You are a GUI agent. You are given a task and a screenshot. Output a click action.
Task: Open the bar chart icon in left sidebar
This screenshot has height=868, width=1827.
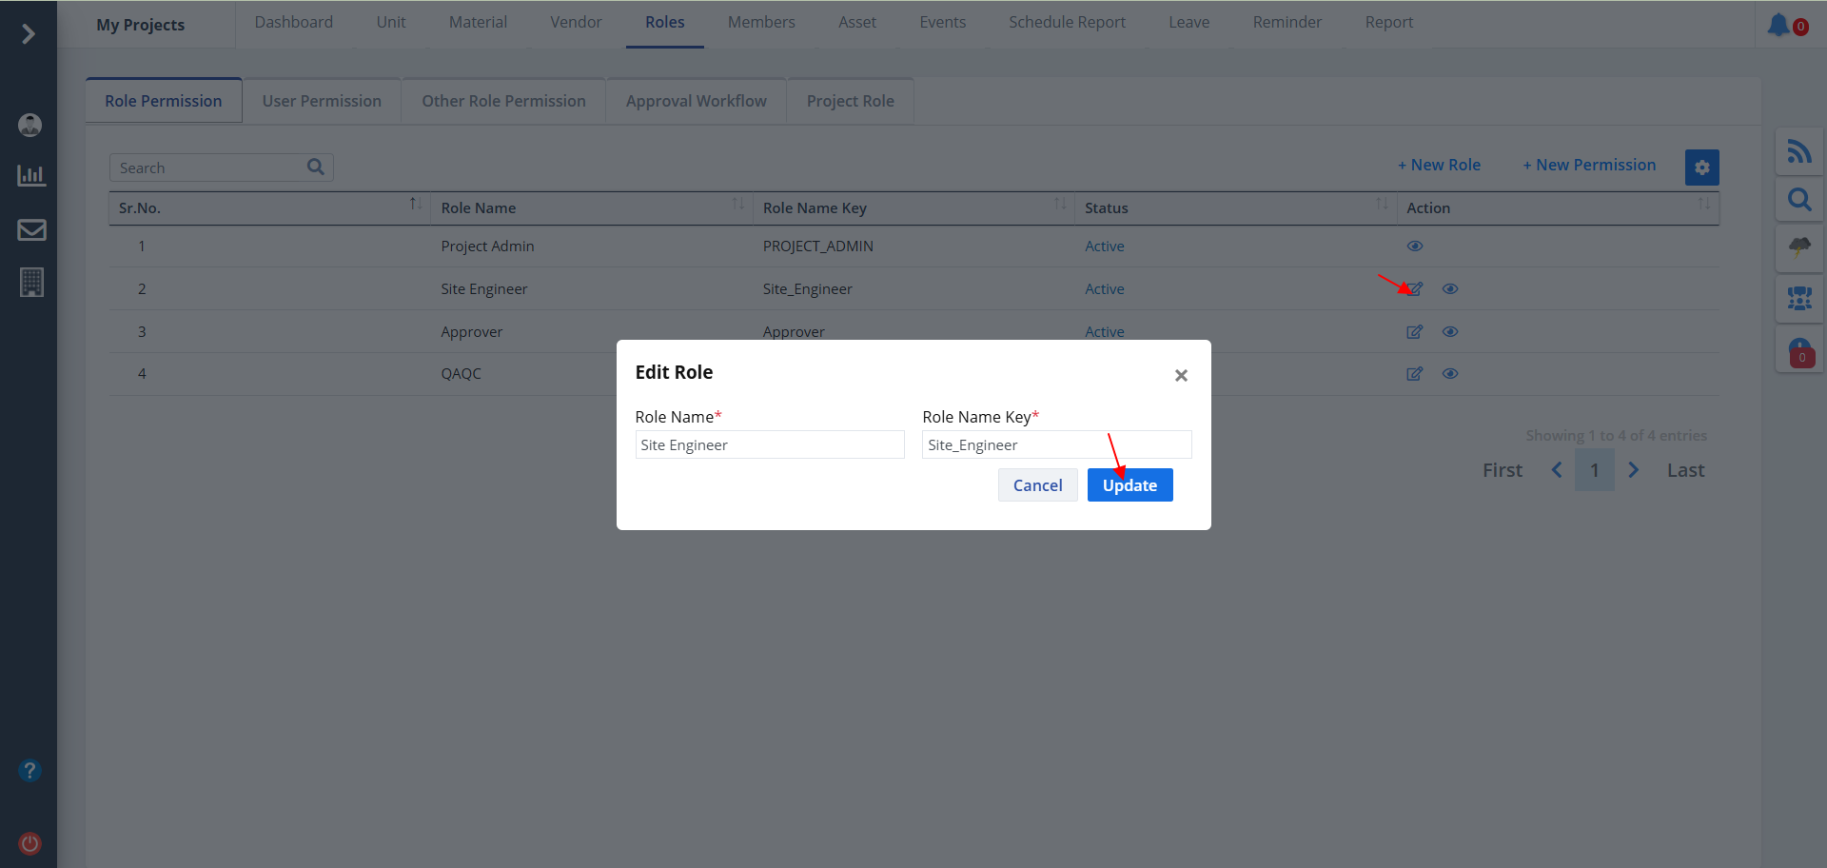click(31, 175)
